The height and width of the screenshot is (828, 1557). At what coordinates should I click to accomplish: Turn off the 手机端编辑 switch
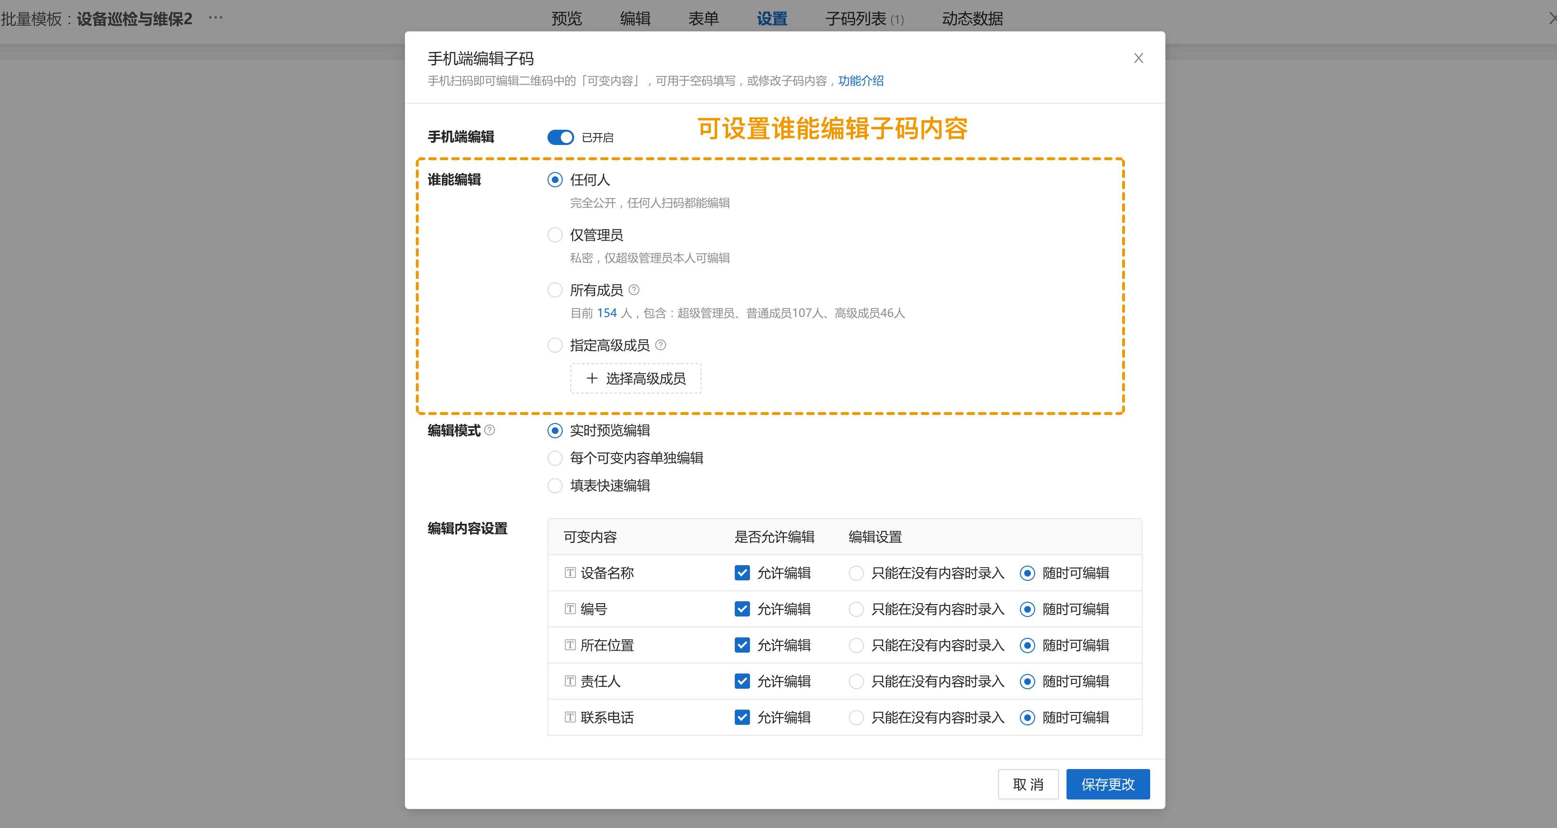(560, 137)
